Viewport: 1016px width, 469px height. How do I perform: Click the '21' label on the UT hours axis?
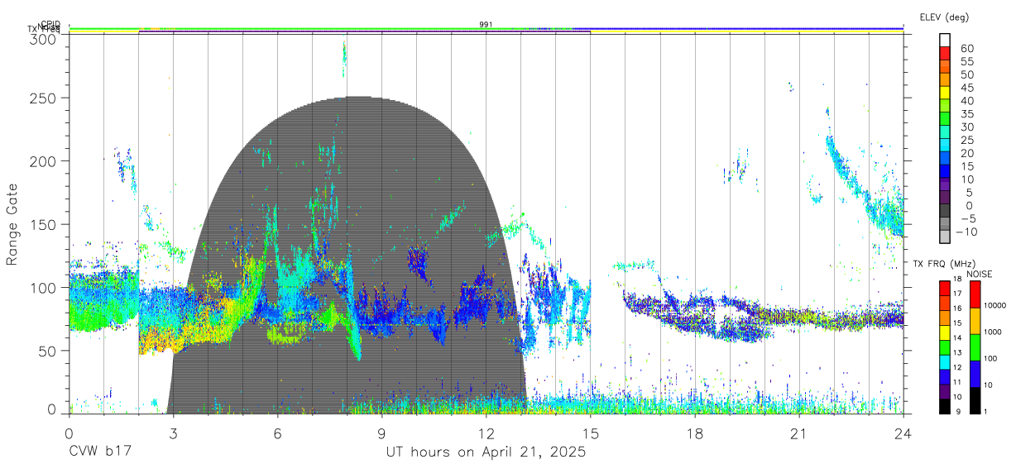798,433
